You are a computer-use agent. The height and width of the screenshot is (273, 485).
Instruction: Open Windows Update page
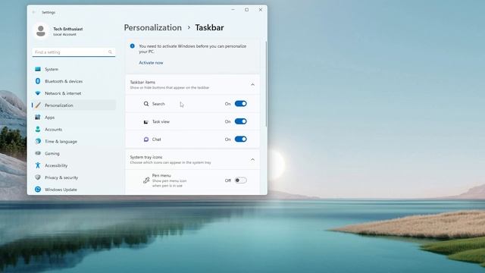74,190
